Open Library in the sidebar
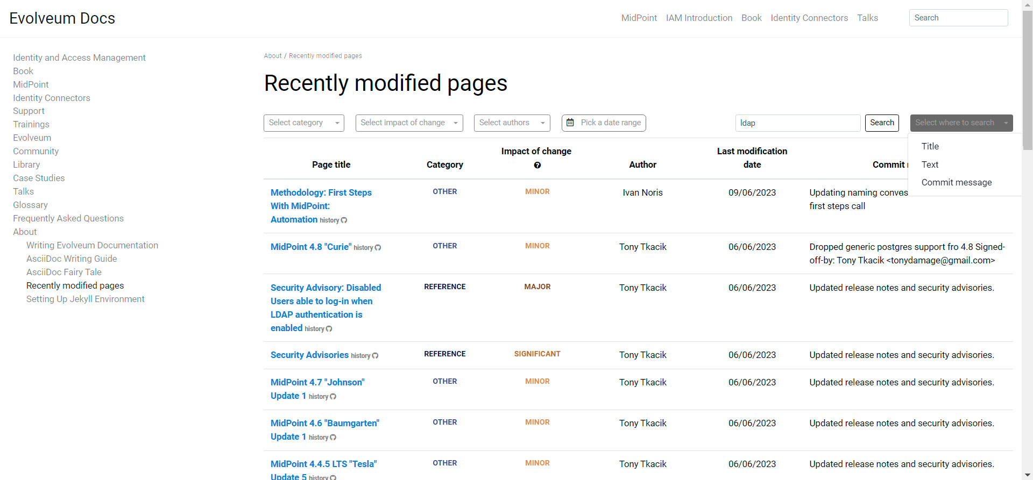Screen dimensions: 1033x480 [x=26, y=164]
